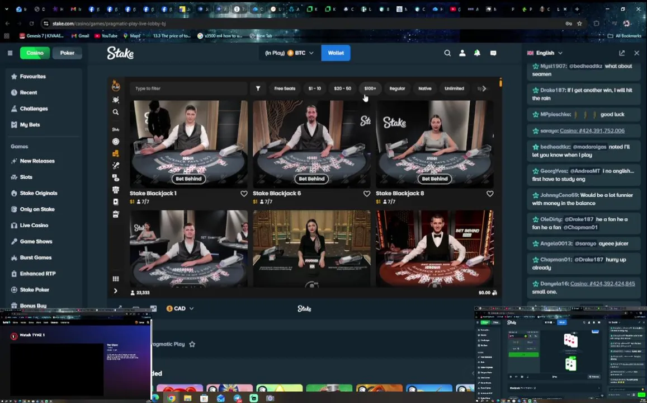
Task: Open the hamburger menu beside Casino
Action: coord(10,53)
